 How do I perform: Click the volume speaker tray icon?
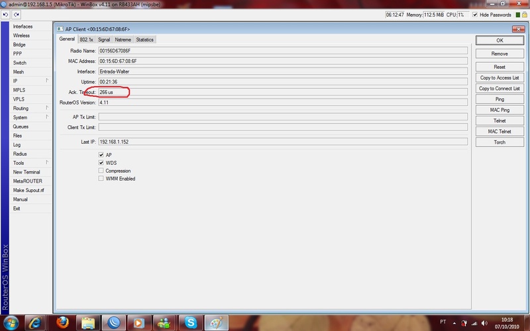tap(484, 323)
